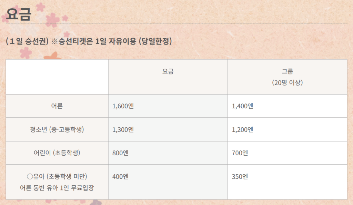Select the 1,300엔 fare cell
Viewport: 353px width, 205px height.
(x=123, y=129)
